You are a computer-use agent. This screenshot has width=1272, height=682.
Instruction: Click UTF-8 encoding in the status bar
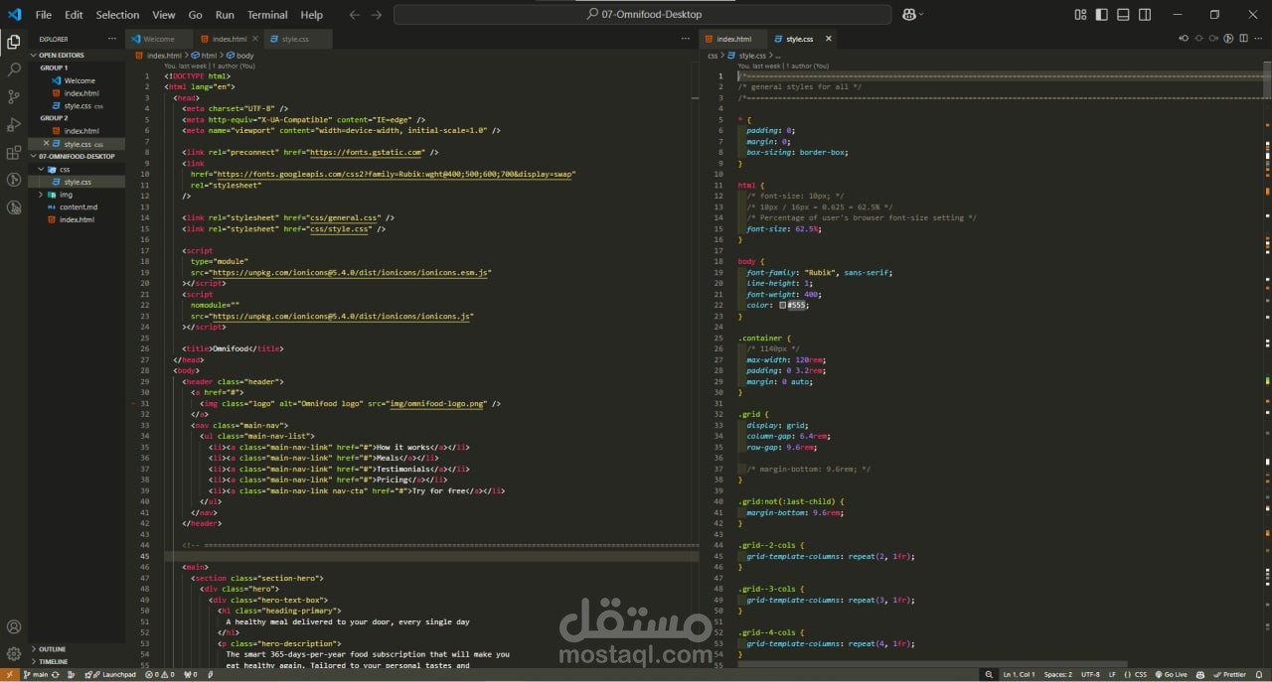coord(1091,674)
